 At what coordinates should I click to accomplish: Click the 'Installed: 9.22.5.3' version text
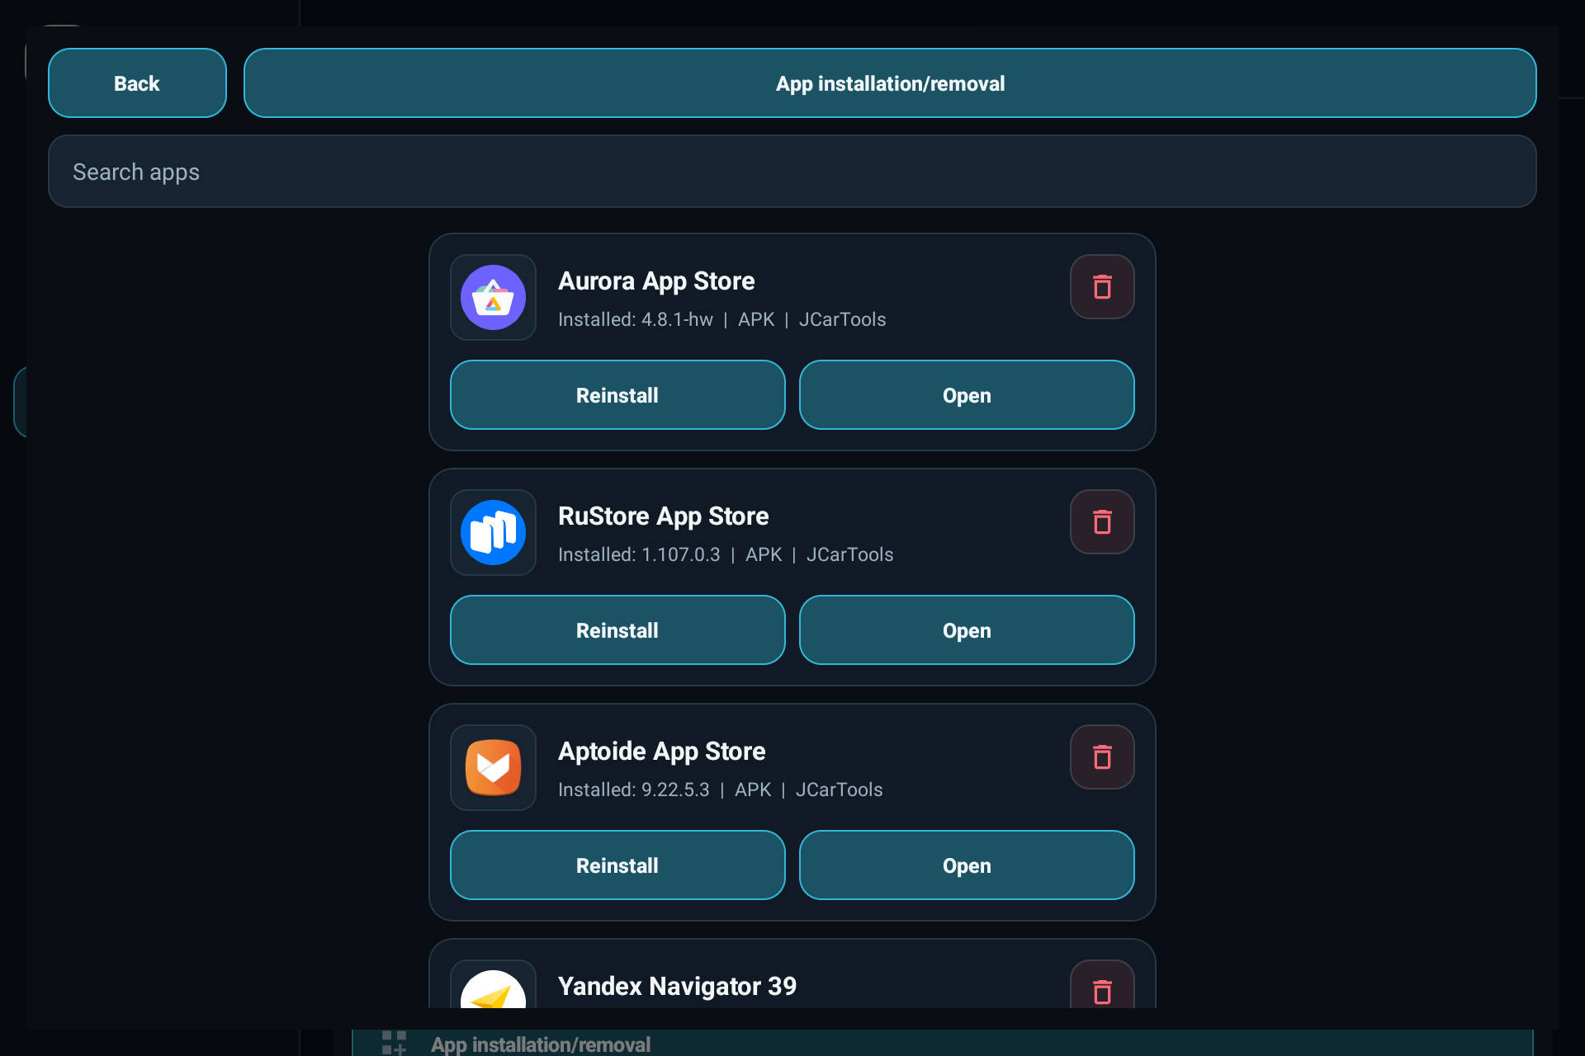pyautogui.click(x=634, y=790)
